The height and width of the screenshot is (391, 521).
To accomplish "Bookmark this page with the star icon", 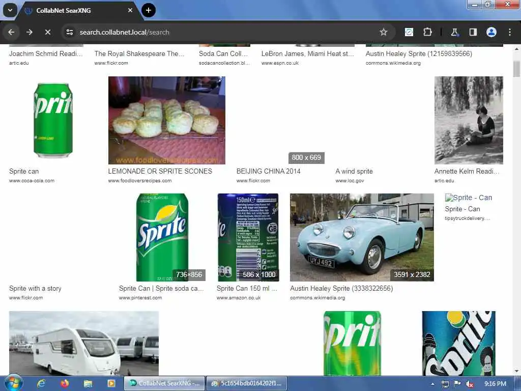I will (x=384, y=32).
